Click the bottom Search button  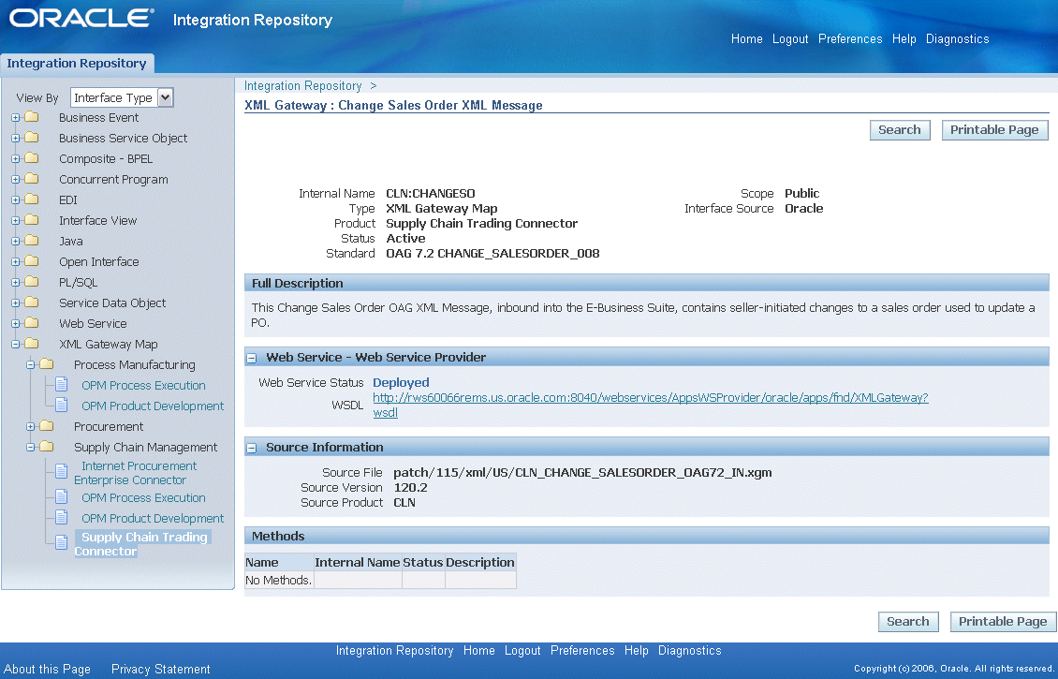(908, 622)
